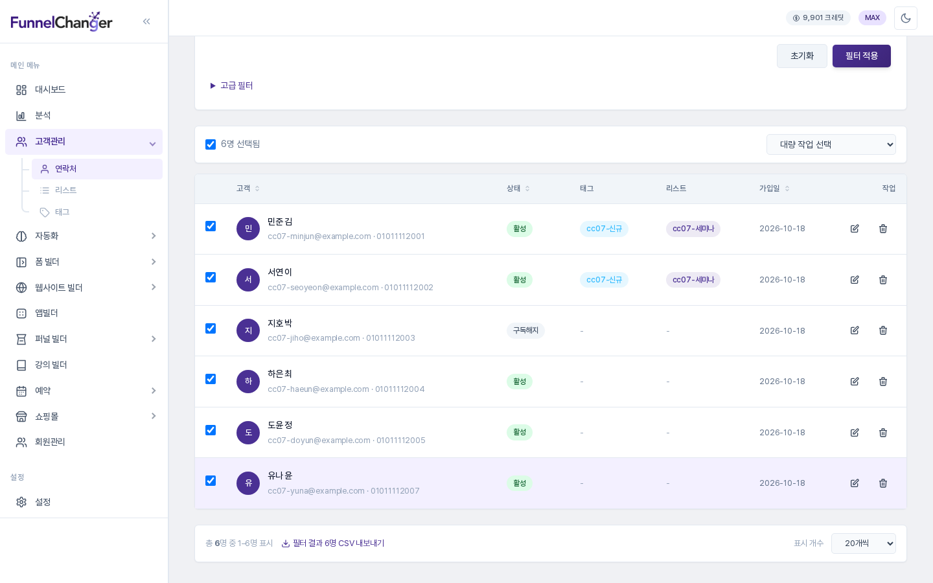Edit contact 민준 김 via pencil icon
This screenshot has height=583, width=933.
tap(855, 229)
